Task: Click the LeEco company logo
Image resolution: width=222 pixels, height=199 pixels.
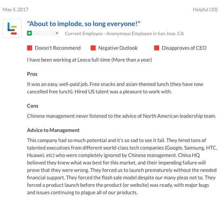Action: [12, 29]
